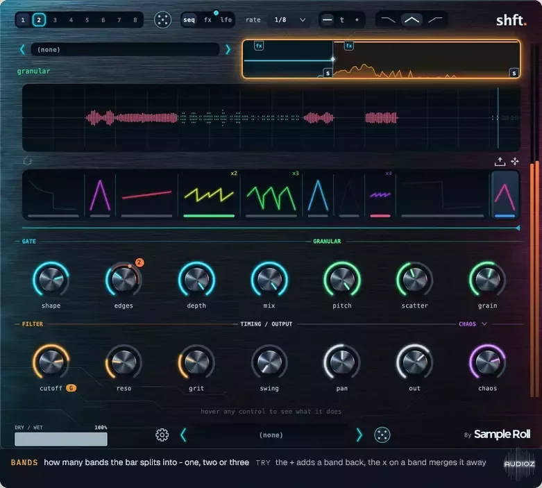Select pattern slot 7

(x=119, y=20)
